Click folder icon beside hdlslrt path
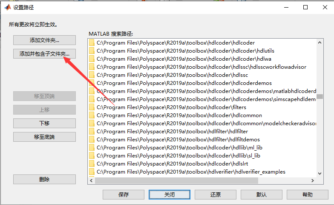The width and height of the screenshot is (334, 205). [x=92, y=164]
